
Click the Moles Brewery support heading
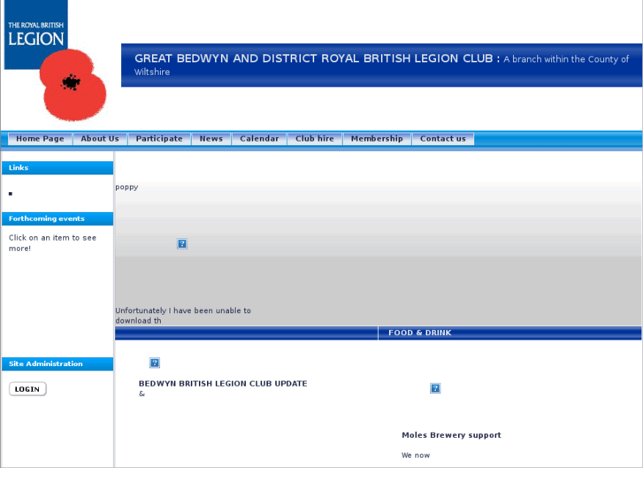pyautogui.click(x=451, y=435)
